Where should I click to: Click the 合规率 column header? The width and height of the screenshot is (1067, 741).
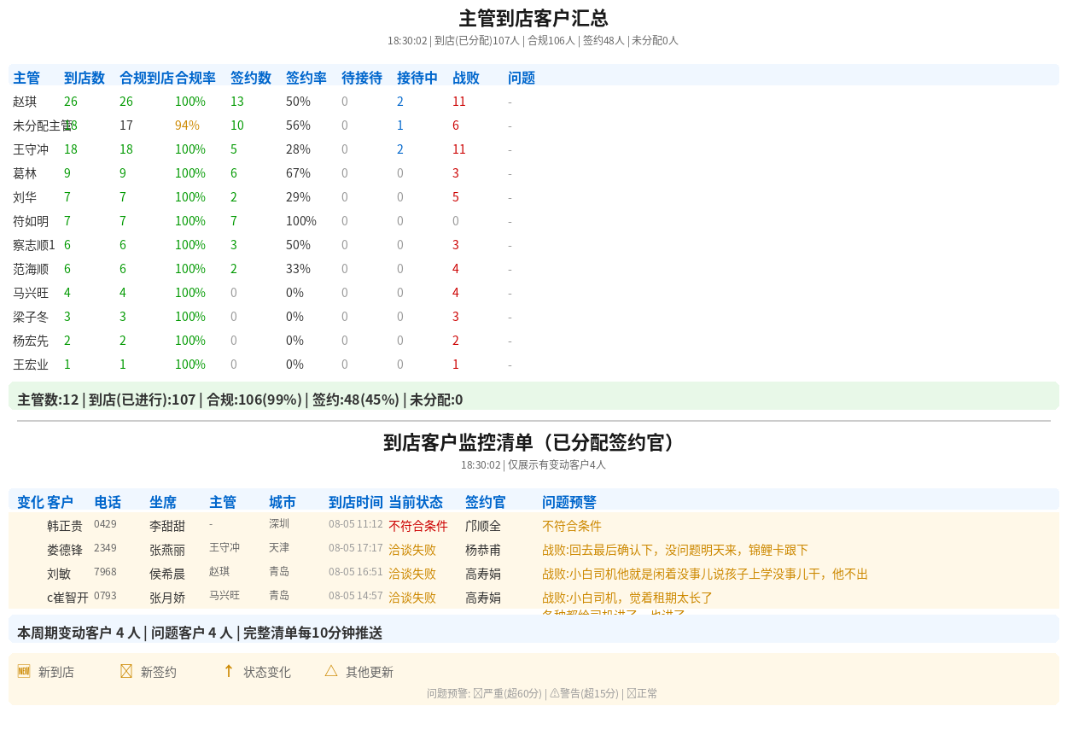pos(195,78)
